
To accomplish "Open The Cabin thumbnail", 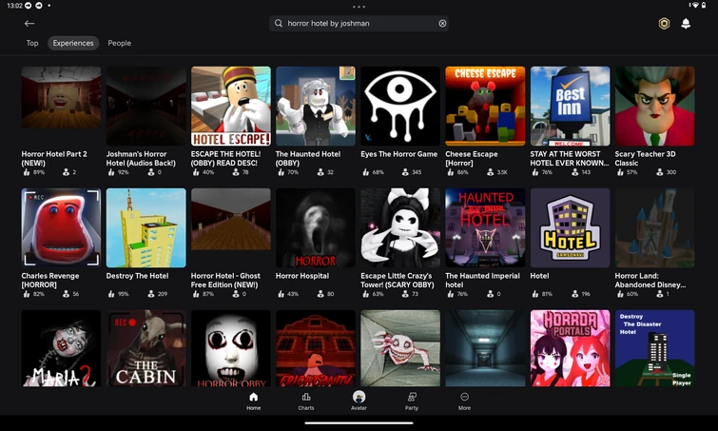I will pyautogui.click(x=146, y=348).
